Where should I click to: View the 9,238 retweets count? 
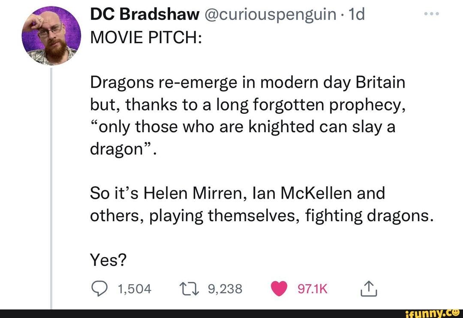(225, 289)
